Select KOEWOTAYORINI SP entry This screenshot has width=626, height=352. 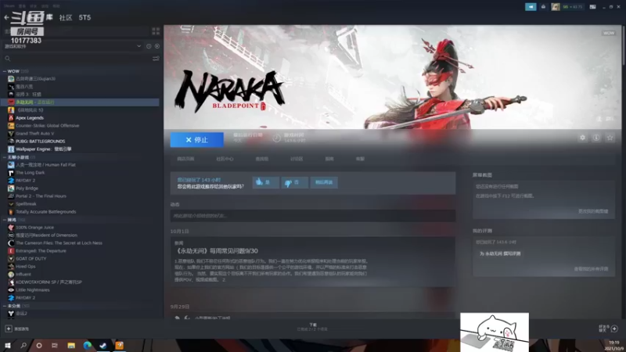[x=49, y=282]
